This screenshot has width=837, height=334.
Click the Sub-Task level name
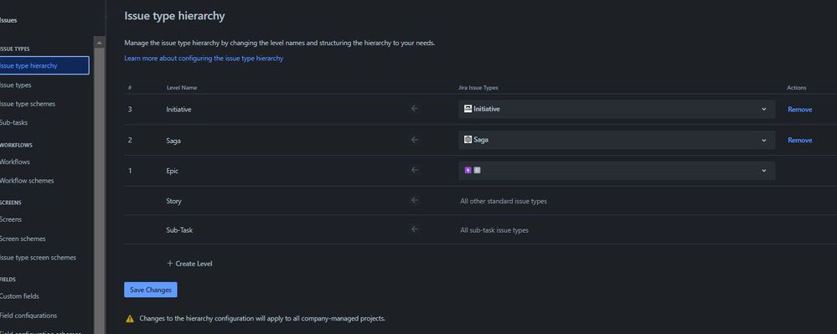[x=179, y=230]
